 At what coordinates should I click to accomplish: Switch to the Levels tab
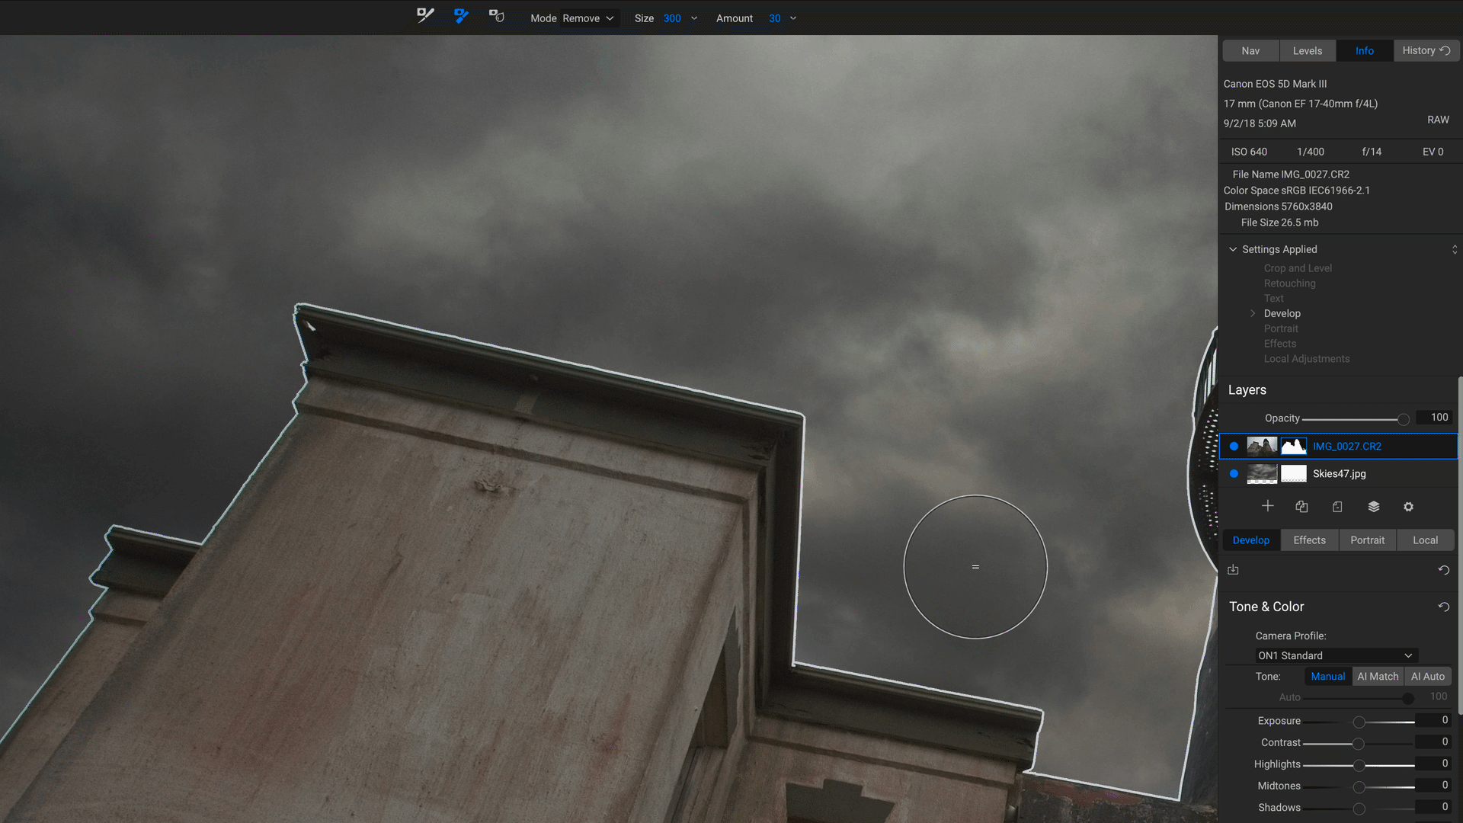point(1307,51)
